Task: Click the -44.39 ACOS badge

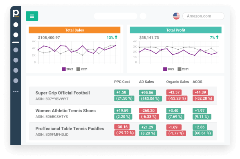Action: [x=200, y=92]
